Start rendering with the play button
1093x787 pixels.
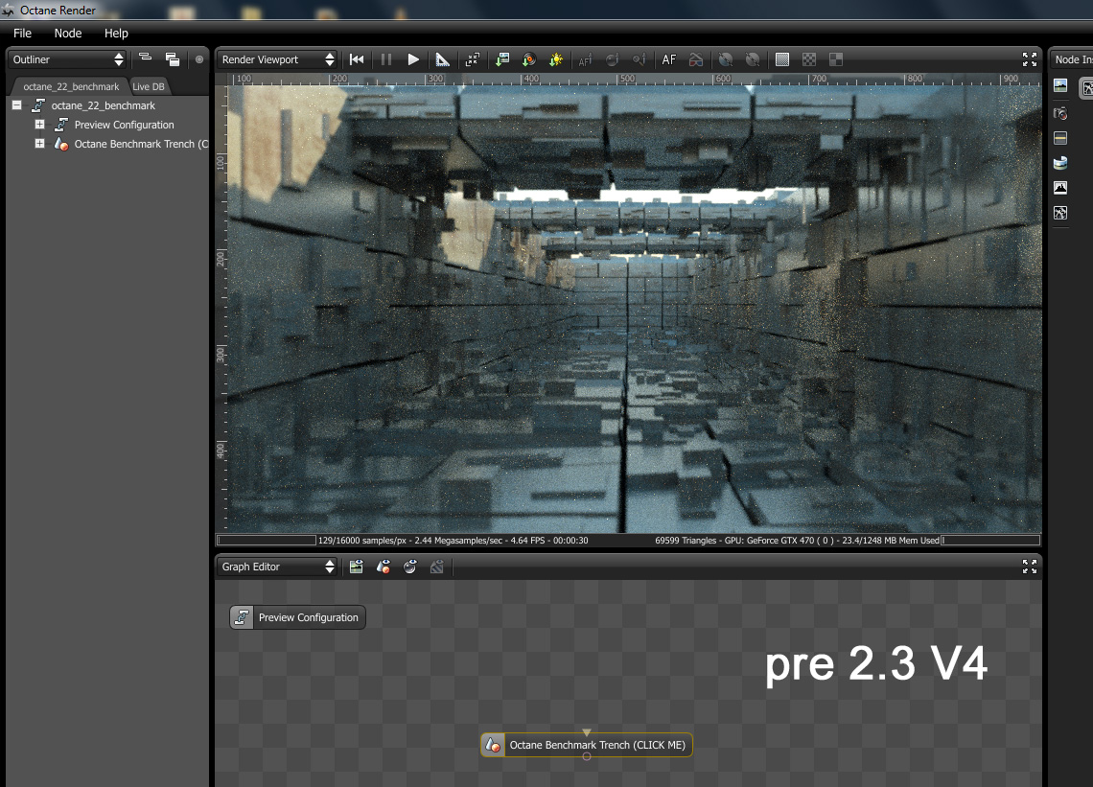[x=413, y=60]
